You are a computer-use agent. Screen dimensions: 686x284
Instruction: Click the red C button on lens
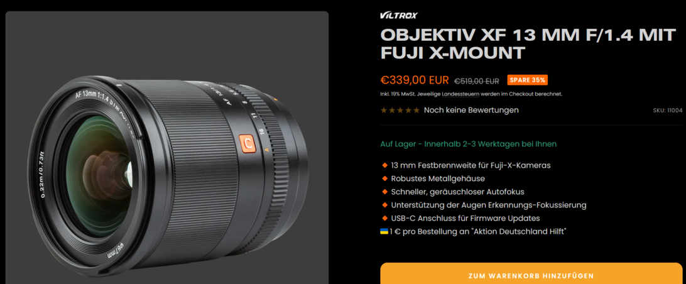click(x=248, y=144)
